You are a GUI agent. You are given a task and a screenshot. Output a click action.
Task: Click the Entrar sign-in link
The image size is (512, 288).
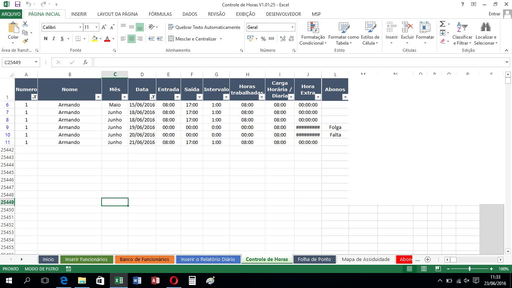[x=495, y=14]
